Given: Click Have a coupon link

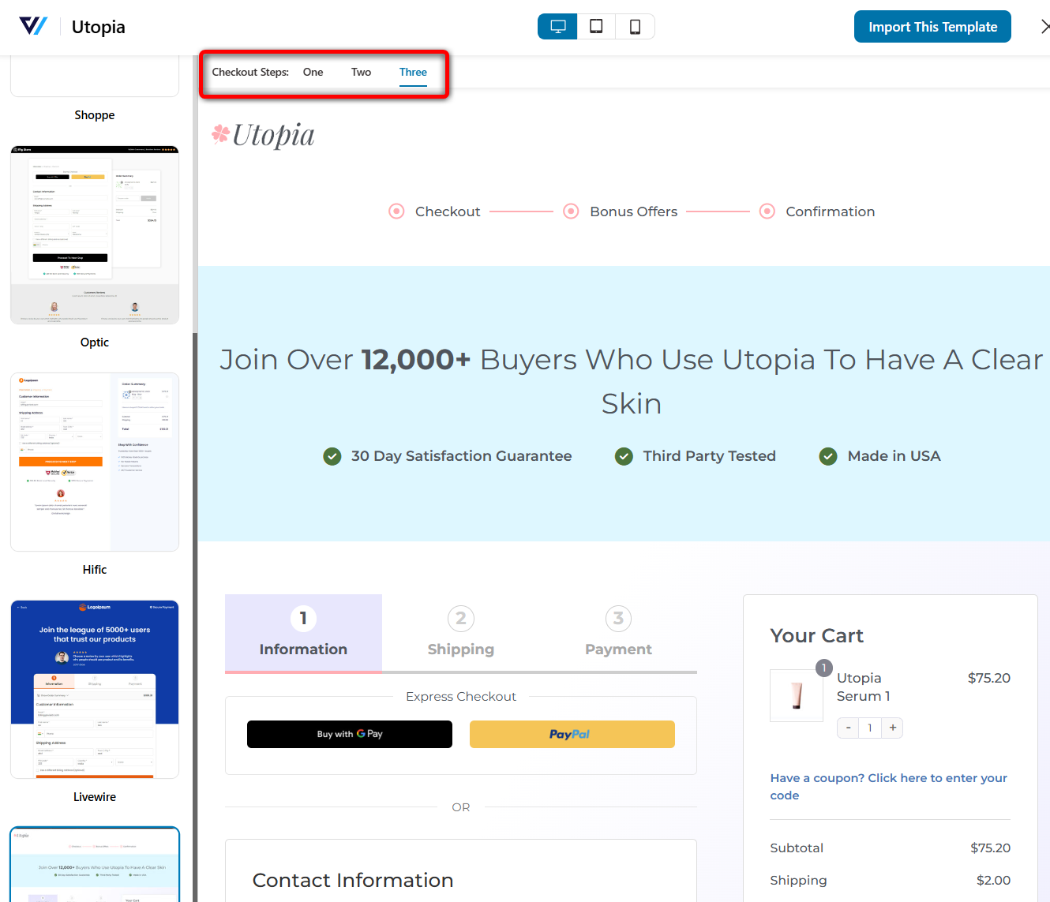Looking at the screenshot, I should coord(888,787).
